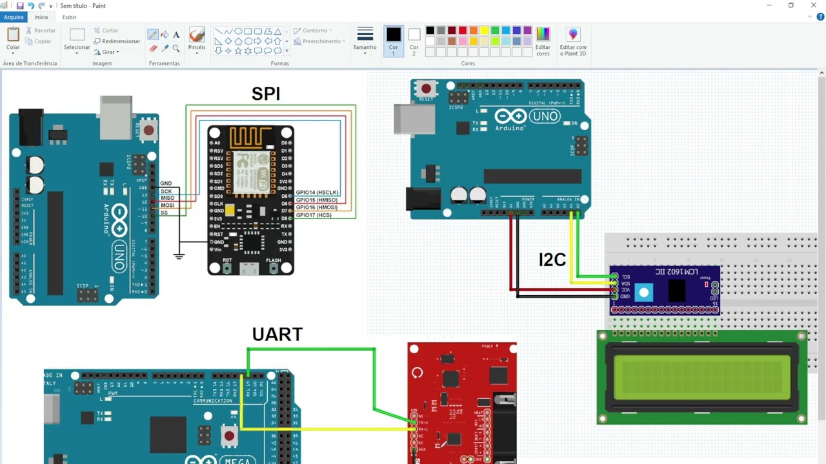
Task: Pick the green color swatch
Action: pyautogui.click(x=495, y=30)
